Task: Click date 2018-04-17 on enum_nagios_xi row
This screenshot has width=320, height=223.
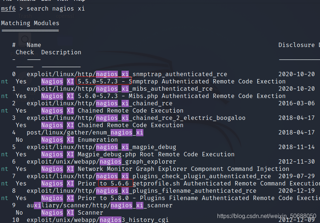Action: pyautogui.click(x=297, y=133)
